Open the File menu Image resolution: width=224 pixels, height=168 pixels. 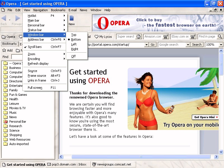[10, 10]
